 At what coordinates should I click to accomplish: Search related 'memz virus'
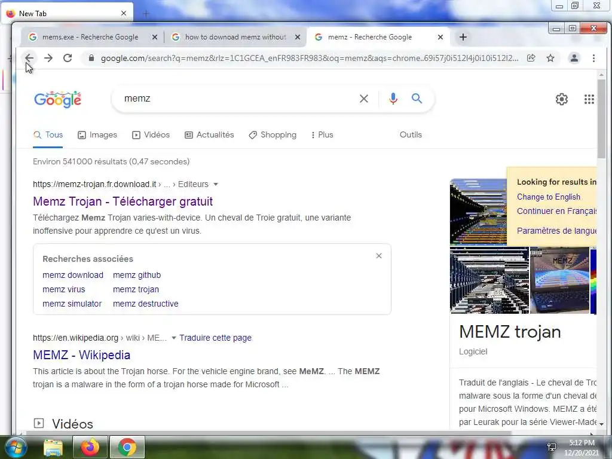pos(63,290)
